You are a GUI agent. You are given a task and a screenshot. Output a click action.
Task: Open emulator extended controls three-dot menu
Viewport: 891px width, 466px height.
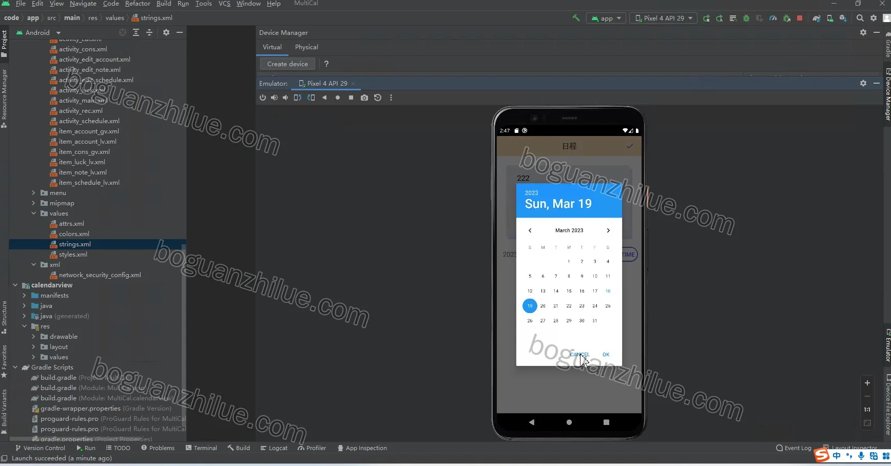point(391,98)
